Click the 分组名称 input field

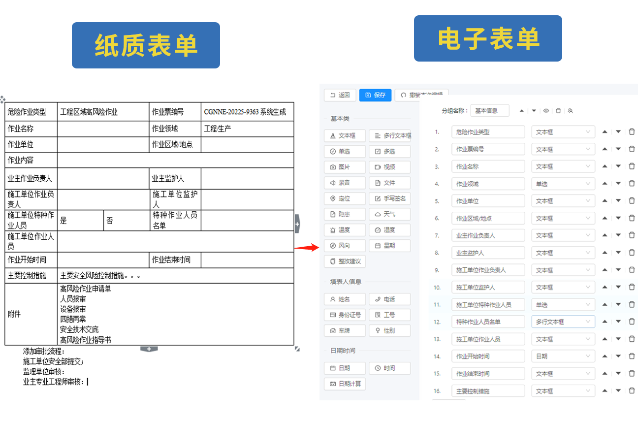tap(489, 111)
